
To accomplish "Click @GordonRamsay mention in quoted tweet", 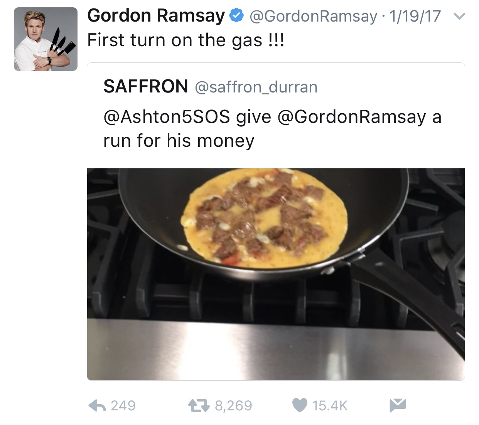I will (352, 117).
